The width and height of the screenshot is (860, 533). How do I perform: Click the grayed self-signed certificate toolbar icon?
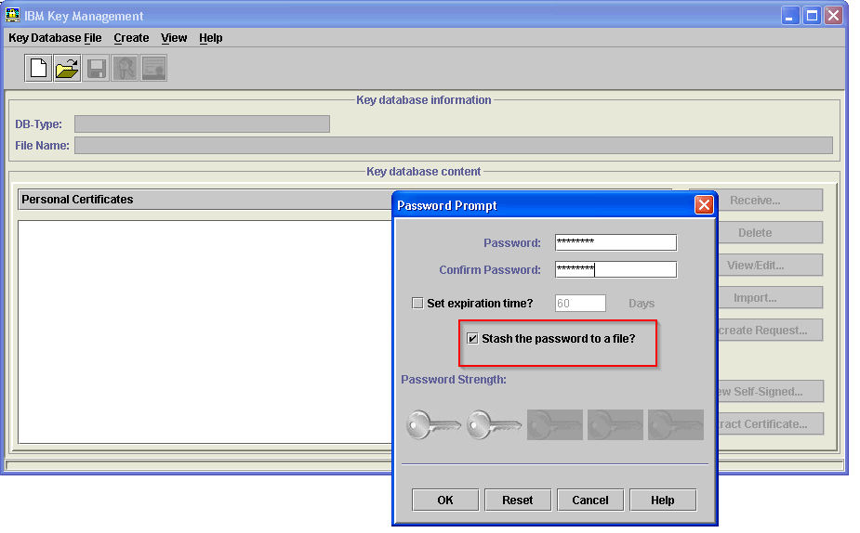(x=153, y=69)
